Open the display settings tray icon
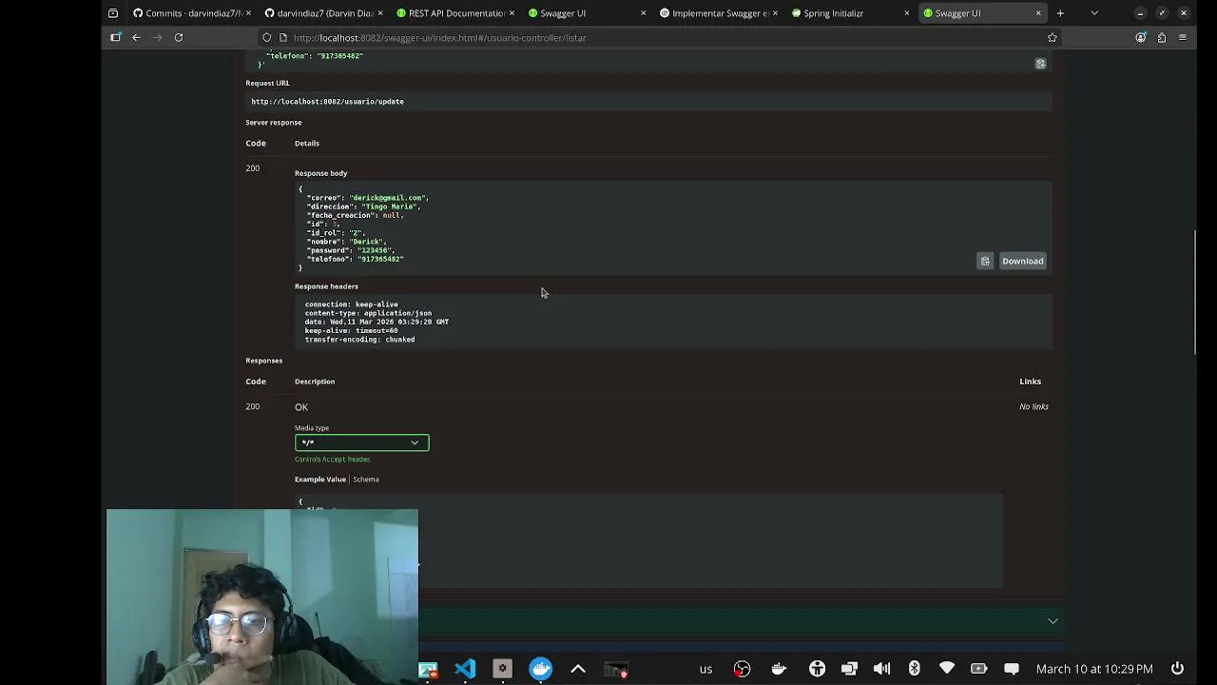The width and height of the screenshot is (1217, 685). 849,669
